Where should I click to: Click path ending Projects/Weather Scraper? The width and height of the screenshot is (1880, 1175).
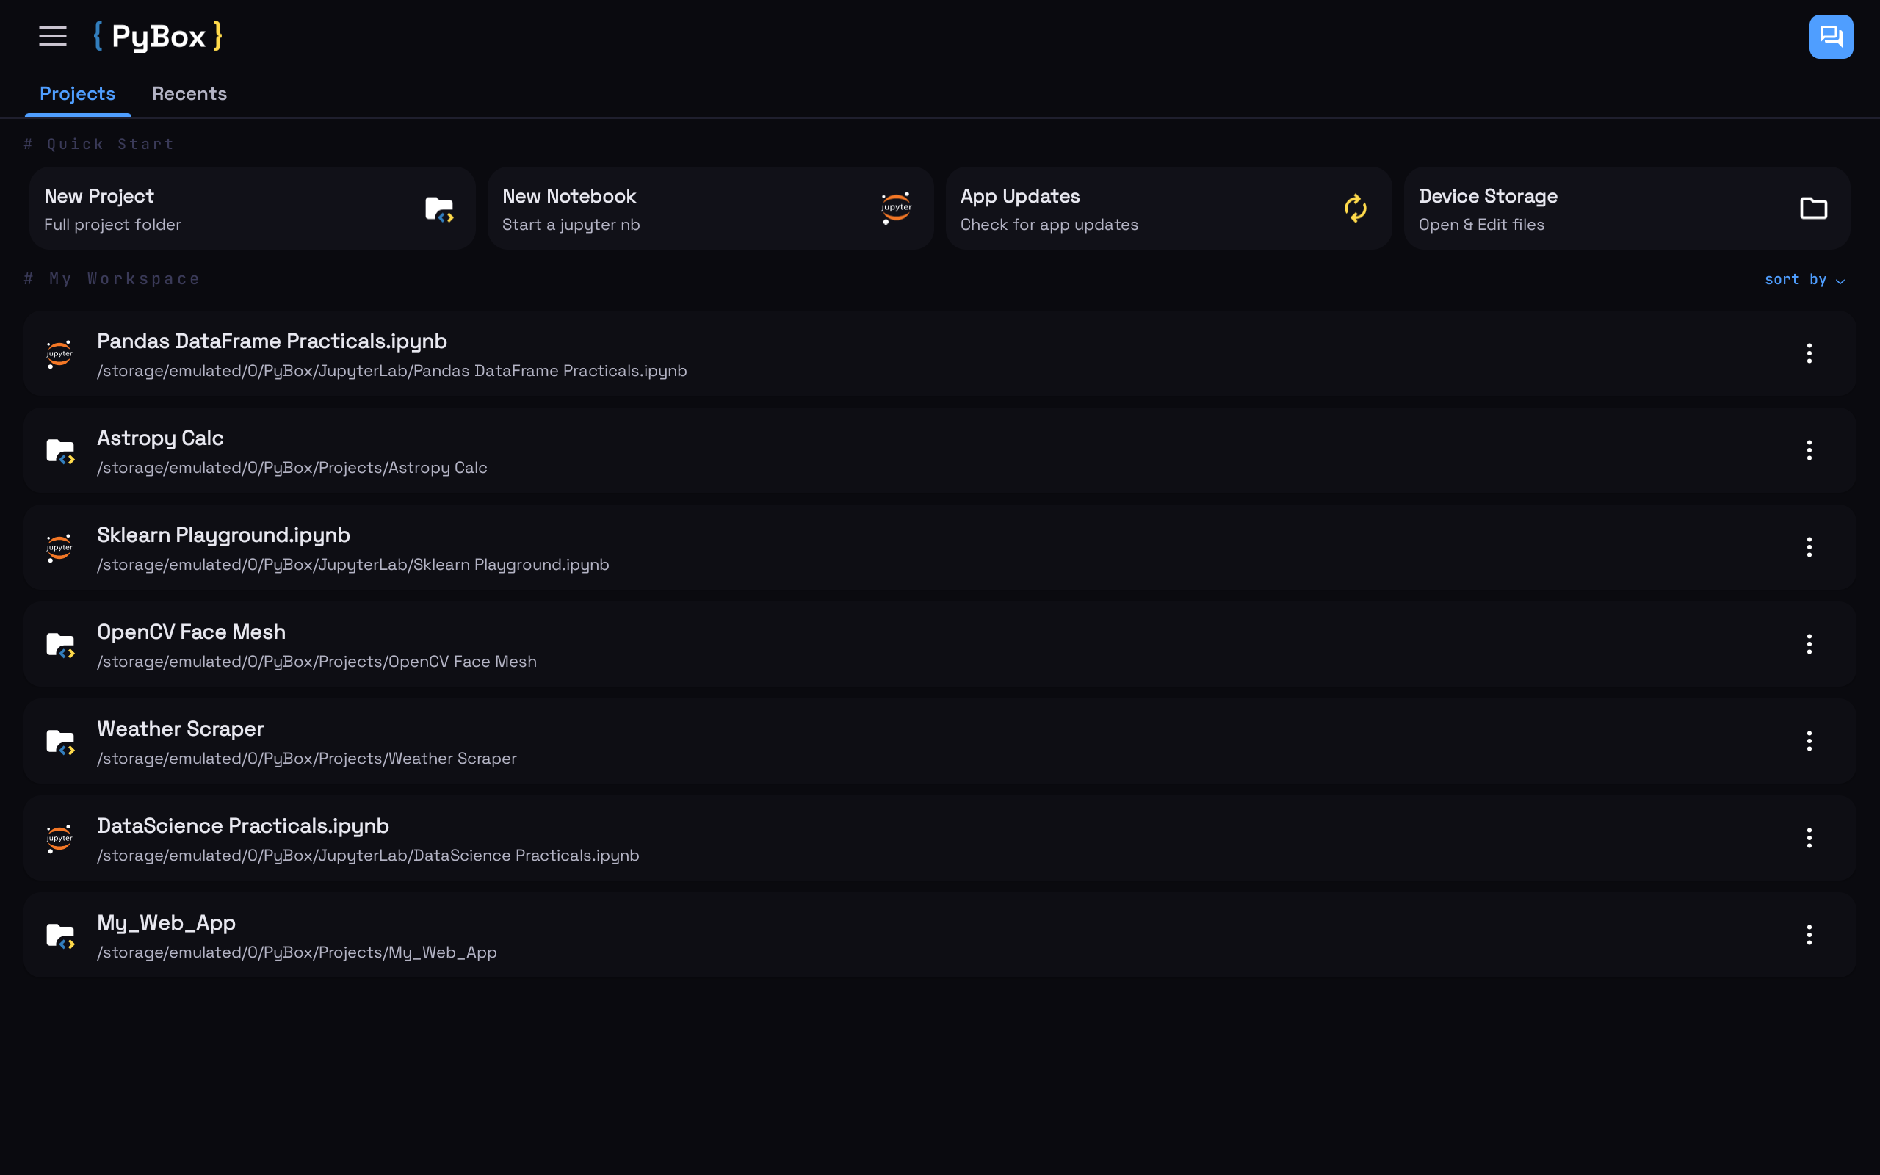pyautogui.click(x=307, y=759)
